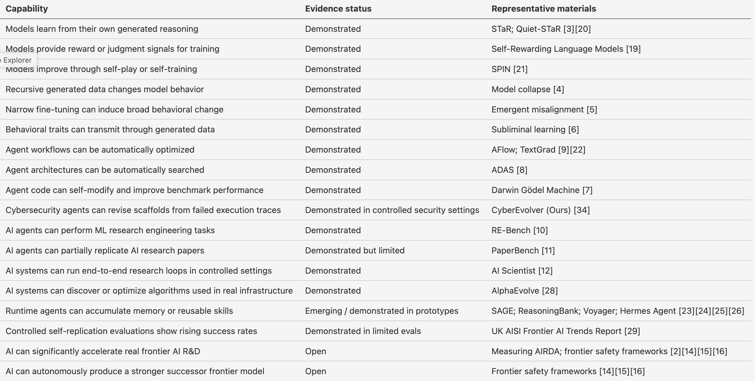The height and width of the screenshot is (381, 755).
Task: Open the SPIN [21] reference
Action: pos(509,69)
